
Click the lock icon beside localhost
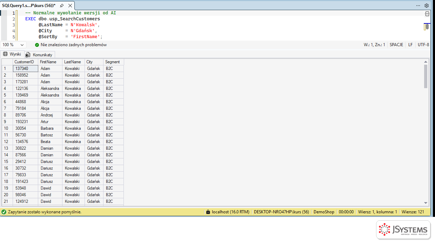pyautogui.click(x=208, y=212)
